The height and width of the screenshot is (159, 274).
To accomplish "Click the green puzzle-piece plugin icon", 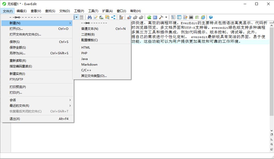I will (149, 17).
